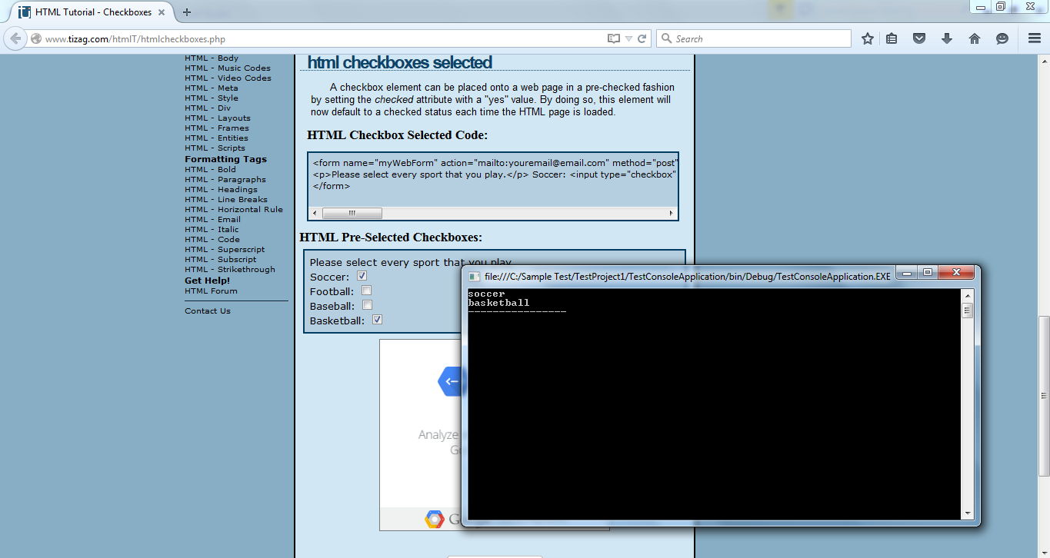
Task: Go to Firefox Home icon
Action: 975,38
